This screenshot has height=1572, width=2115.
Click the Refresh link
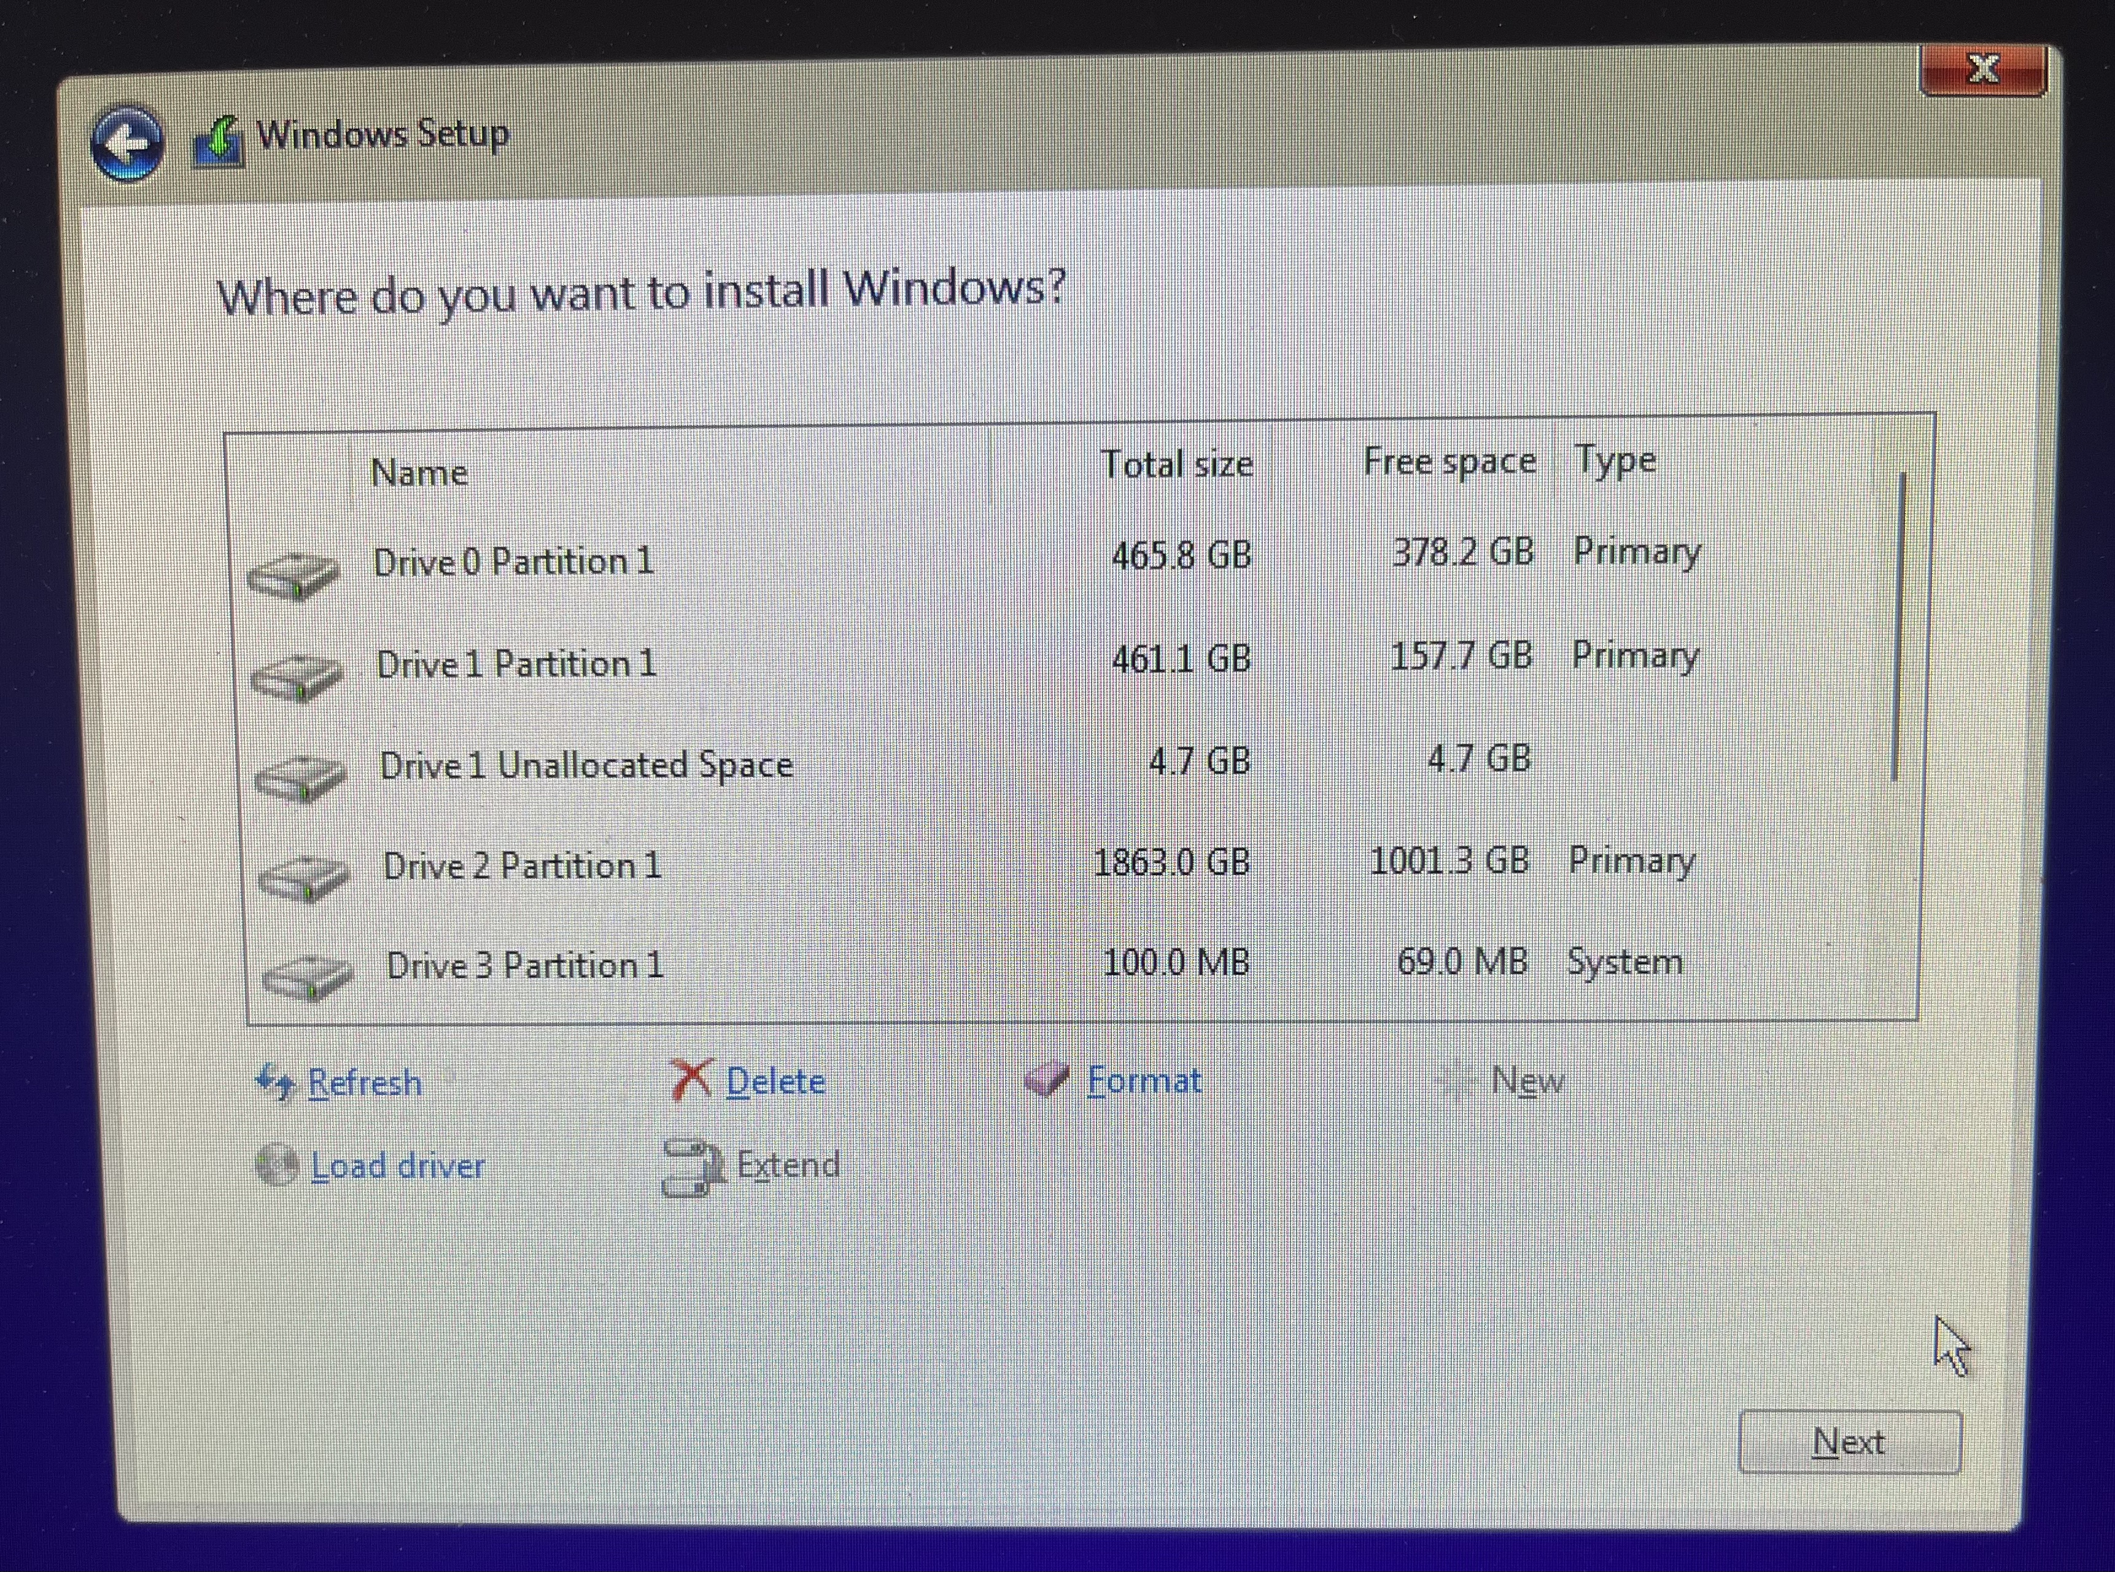(365, 1083)
